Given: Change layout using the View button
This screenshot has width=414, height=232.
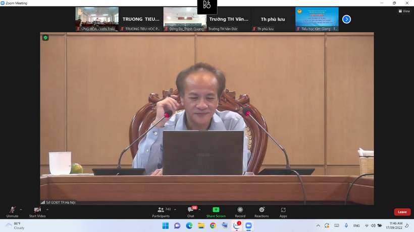Looking at the screenshot, I should click(x=404, y=11).
